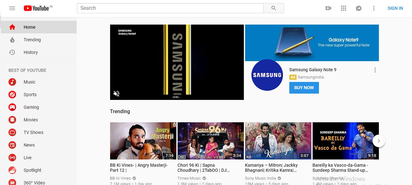Image resolution: width=412 pixels, height=185 pixels.
Task: Open the Trending section heading
Action: (120, 111)
